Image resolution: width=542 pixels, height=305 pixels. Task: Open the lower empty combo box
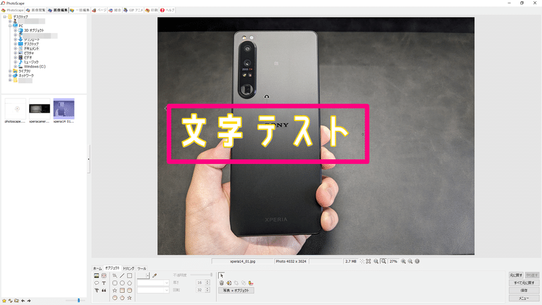pos(153,290)
